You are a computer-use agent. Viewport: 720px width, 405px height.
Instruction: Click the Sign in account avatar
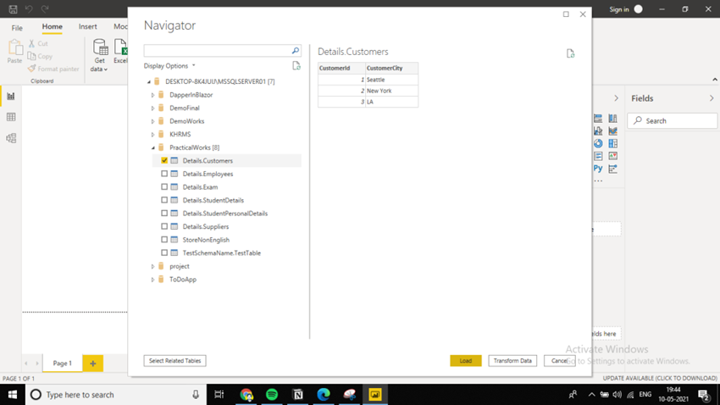[639, 9]
